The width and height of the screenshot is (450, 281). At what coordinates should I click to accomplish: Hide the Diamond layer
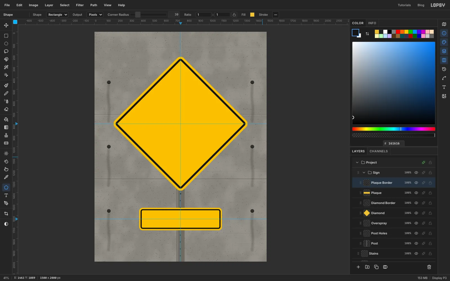coord(416,213)
